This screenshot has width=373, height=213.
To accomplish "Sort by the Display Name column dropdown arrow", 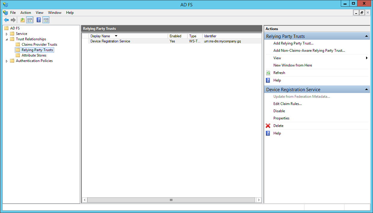I will tap(116, 35).
